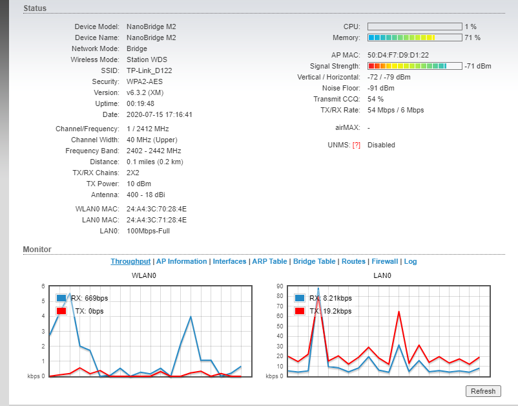
Task: Click the Vertical/Horizontal value -72 / -79 dBm
Action: click(389, 77)
